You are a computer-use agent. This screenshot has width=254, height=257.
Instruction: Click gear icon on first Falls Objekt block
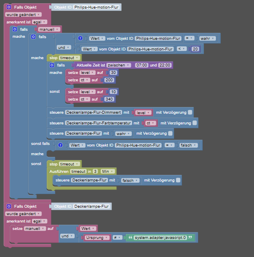[9, 7]
